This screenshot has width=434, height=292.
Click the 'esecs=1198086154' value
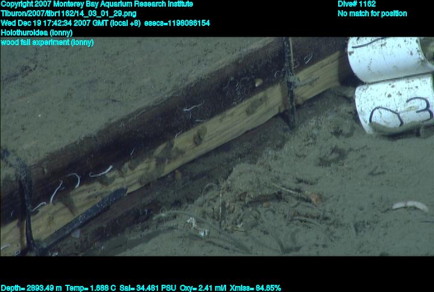[177, 23]
